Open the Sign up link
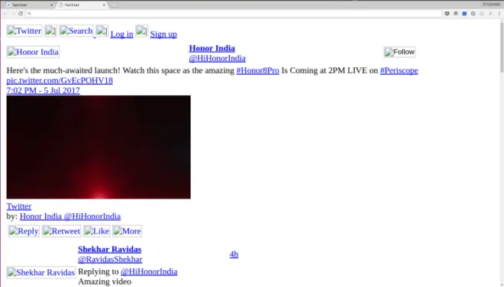This screenshot has width=504, height=287. (x=163, y=34)
